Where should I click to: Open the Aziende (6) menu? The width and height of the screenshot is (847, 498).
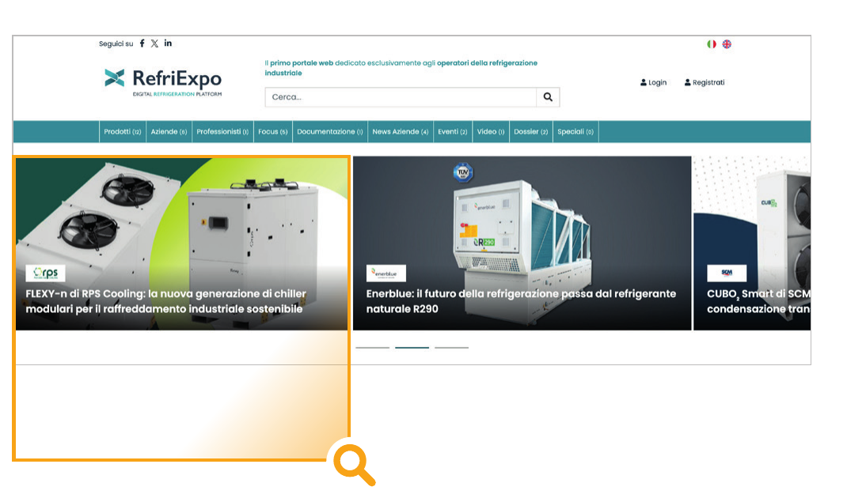click(x=169, y=132)
